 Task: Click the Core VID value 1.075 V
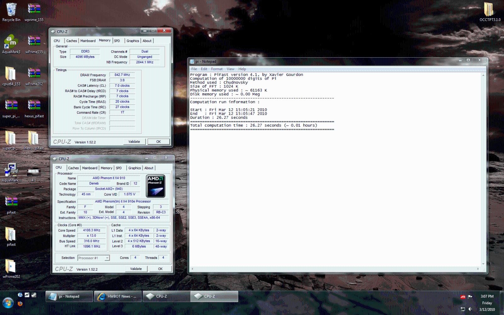[x=129, y=194]
